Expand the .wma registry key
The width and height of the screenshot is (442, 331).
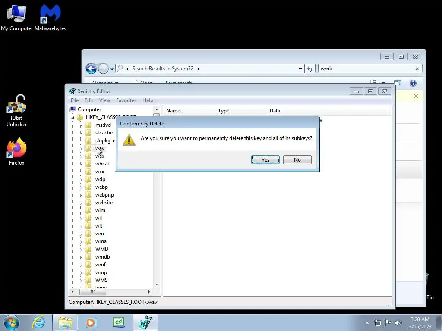(x=81, y=242)
